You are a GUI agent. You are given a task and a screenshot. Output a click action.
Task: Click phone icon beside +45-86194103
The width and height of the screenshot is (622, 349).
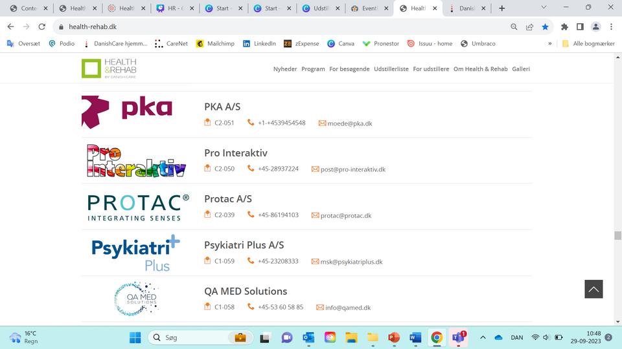(x=251, y=215)
